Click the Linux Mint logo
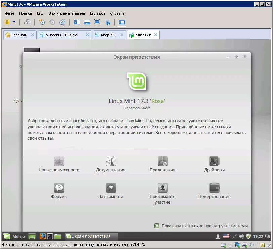273x249 pixels. [x=137, y=82]
